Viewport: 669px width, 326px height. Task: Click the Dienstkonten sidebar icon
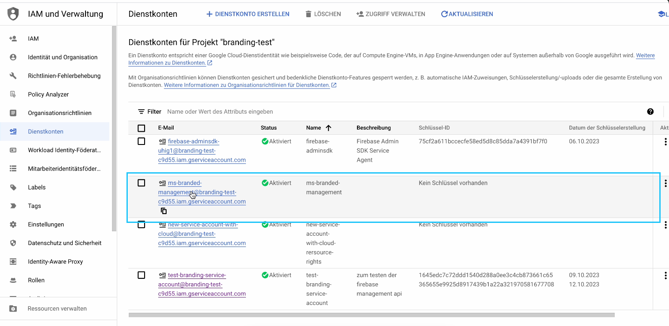click(x=13, y=131)
